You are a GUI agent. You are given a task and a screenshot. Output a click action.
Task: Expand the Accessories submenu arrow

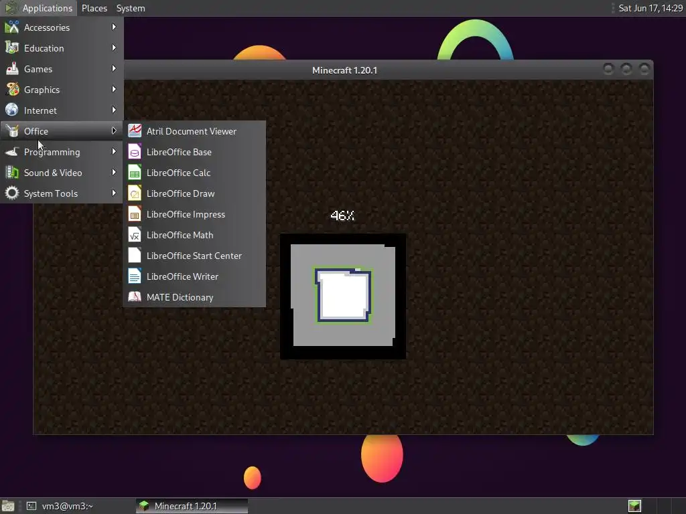[114, 27]
